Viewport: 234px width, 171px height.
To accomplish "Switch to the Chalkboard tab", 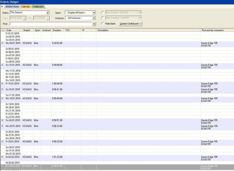I will [x=38, y=7].
